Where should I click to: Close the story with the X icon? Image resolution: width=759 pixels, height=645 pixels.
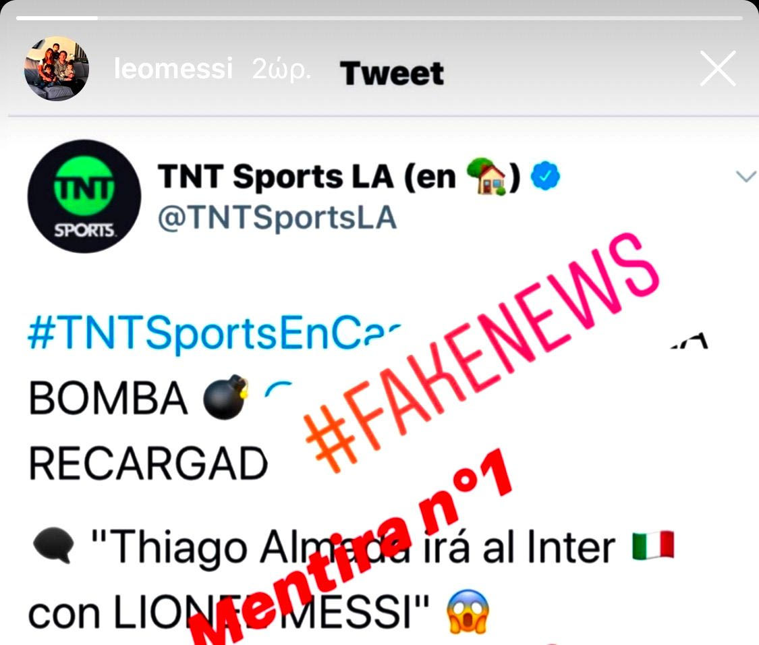tap(718, 69)
